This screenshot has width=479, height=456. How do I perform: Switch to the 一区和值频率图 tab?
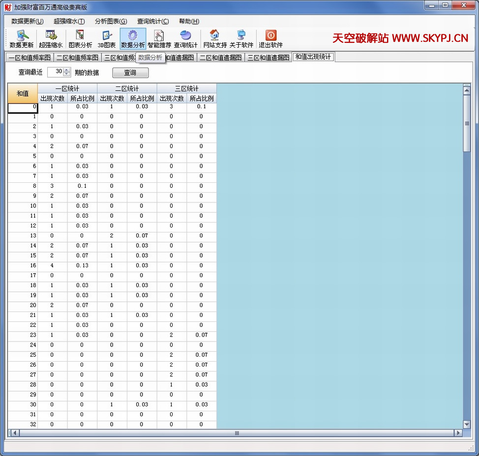[30, 57]
